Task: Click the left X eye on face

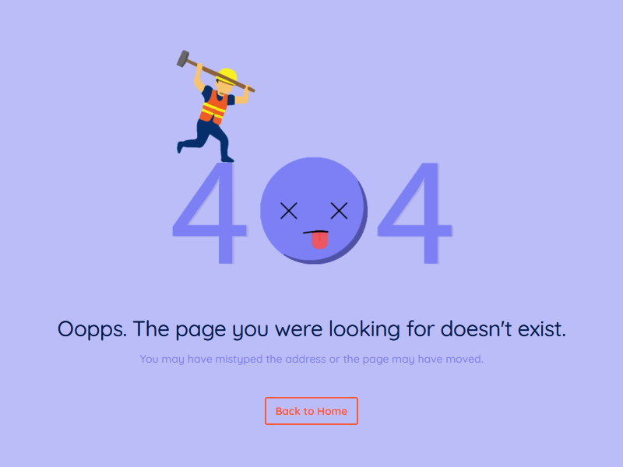Action: [288, 210]
